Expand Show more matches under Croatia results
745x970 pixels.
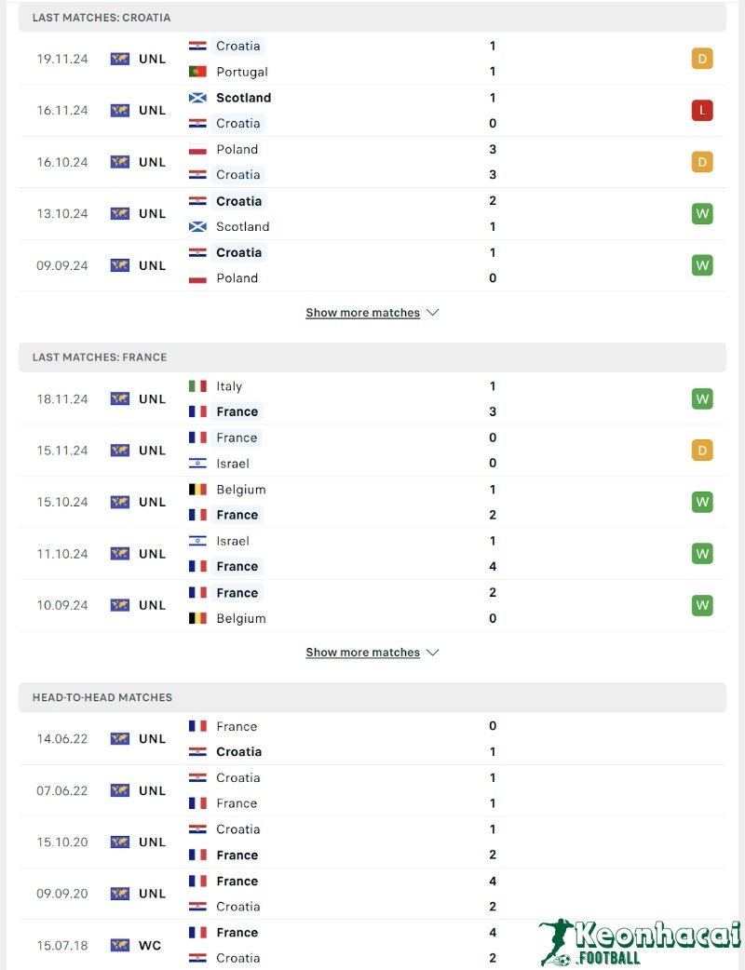tap(363, 312)
